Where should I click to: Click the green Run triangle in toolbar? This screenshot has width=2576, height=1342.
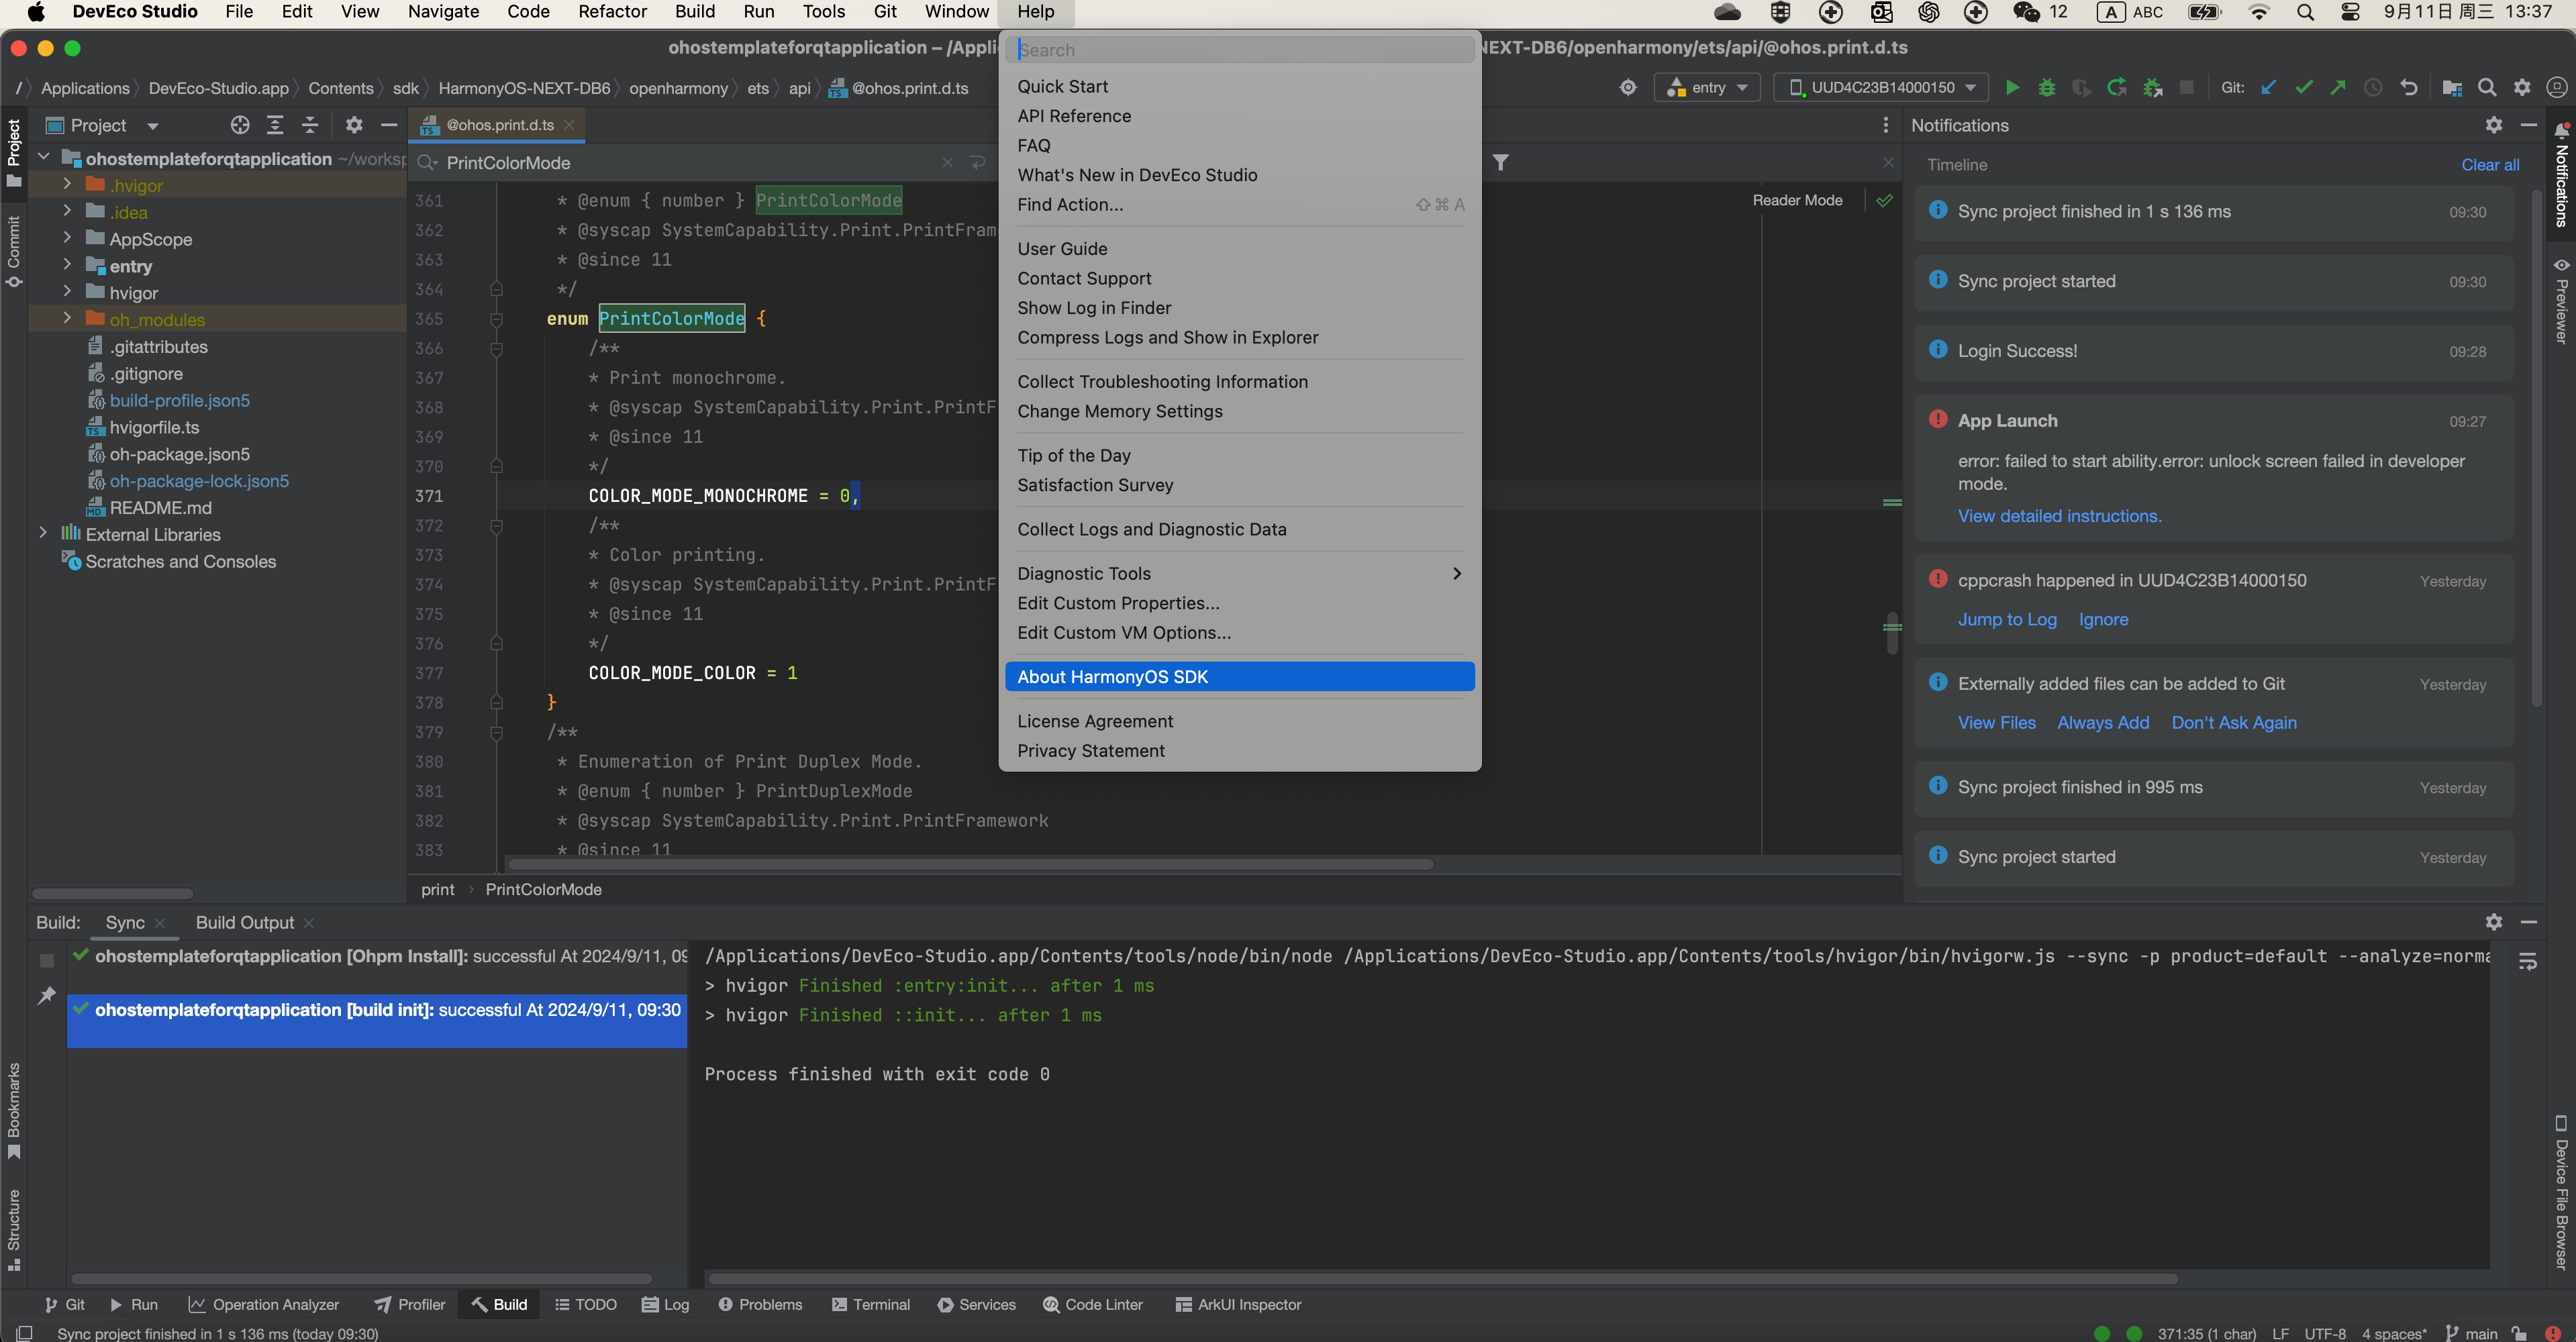[2012, 88]
